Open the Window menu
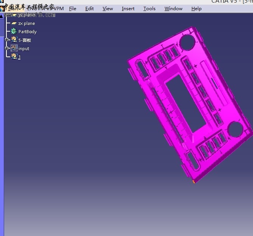The image size is (253, 236). 173,9
